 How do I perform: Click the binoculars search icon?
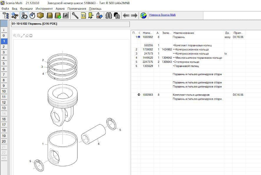point(109,15)
